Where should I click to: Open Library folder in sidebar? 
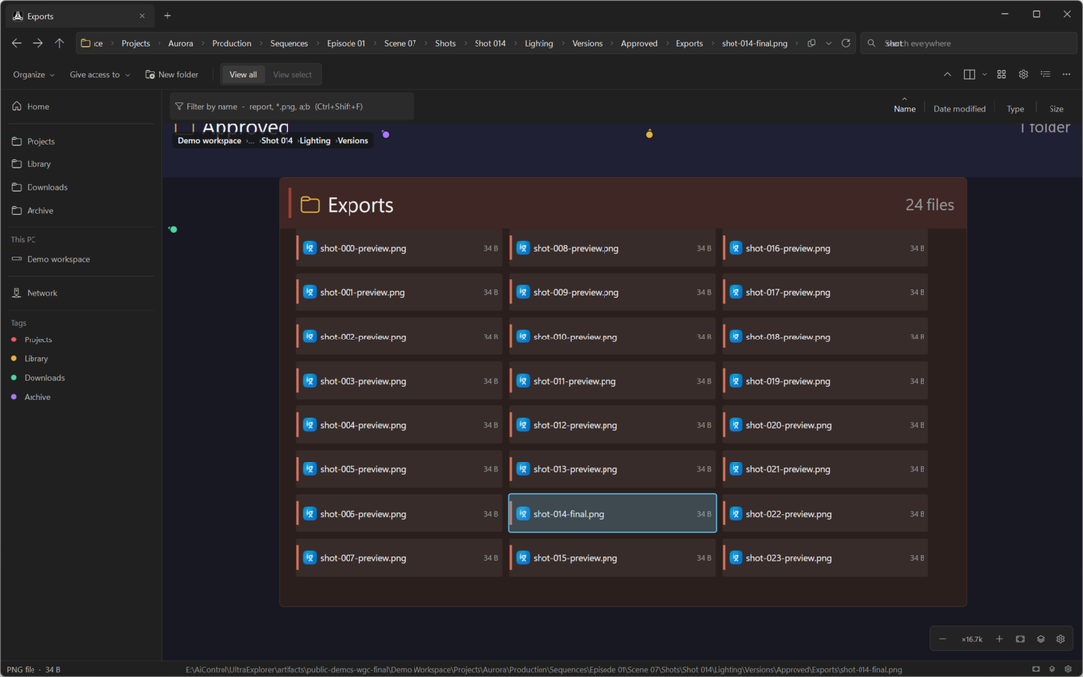click(x=82, y=164)
